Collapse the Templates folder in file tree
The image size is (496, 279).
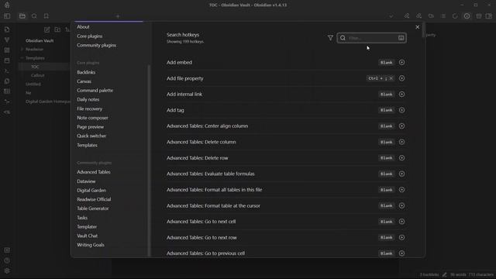pyautogui.click(x=22, y=58)
